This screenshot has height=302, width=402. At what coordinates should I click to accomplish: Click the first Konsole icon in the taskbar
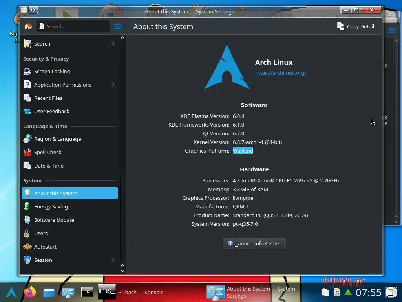coord(87,292)
